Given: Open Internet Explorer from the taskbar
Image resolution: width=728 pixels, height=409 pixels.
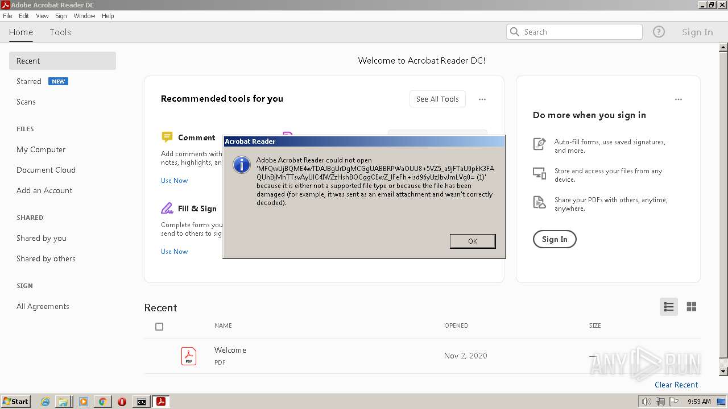Looking at the screenshot, I should 45,402.
